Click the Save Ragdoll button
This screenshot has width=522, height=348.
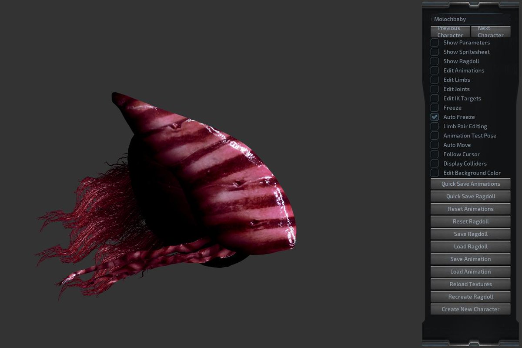pos(471,234)
